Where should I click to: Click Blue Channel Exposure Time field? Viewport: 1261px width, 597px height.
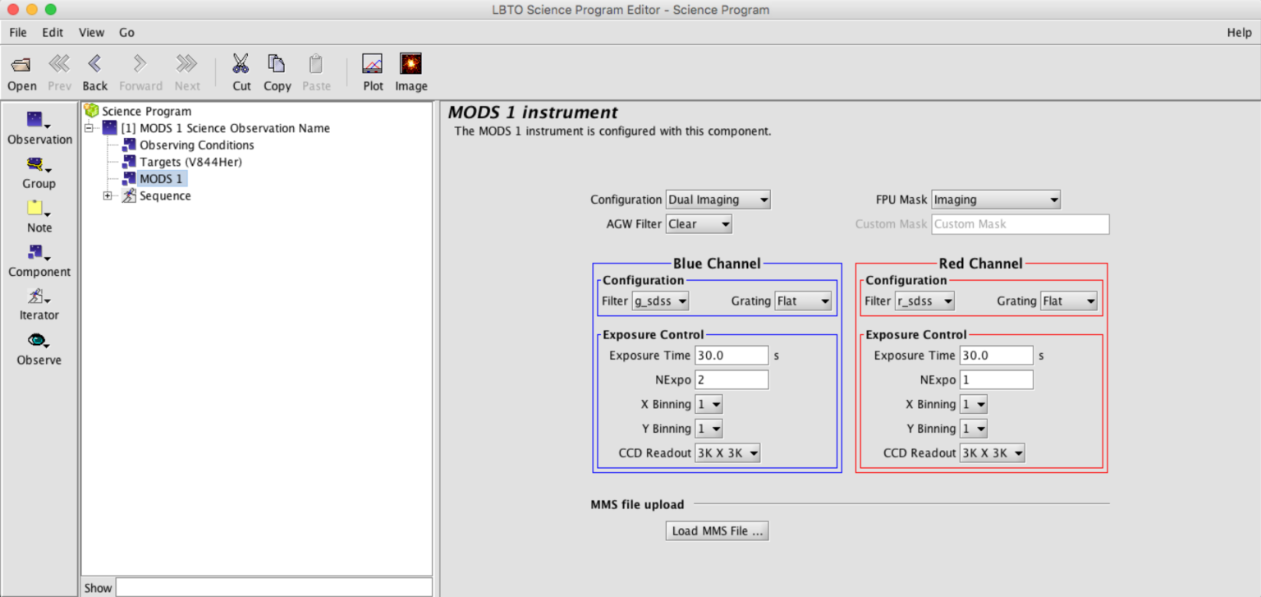(731, 356)
